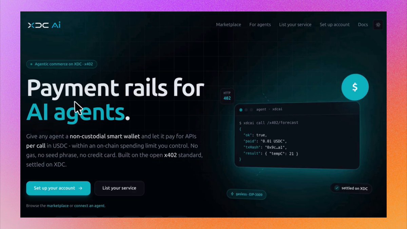Follow the connect an agent link

pyautogui.click(x=90, y=206)
